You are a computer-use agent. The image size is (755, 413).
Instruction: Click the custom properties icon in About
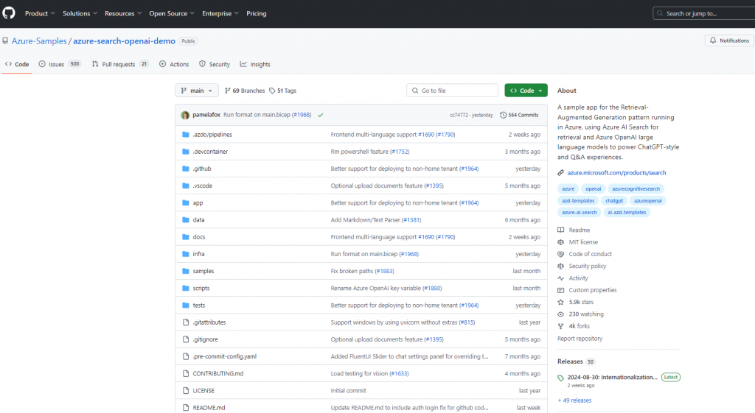point(560,290)
